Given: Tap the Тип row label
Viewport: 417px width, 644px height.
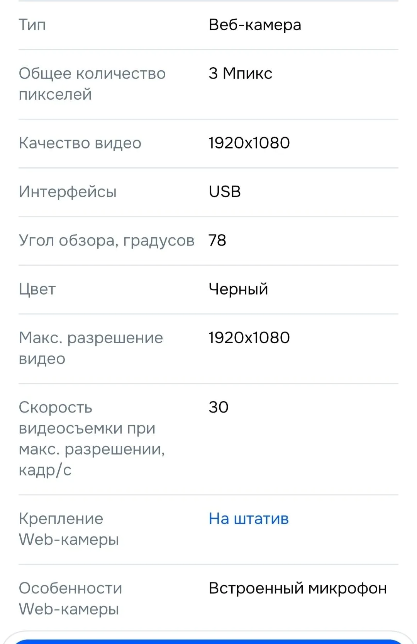Looking at the screenshot, I should [x=32, y=25].
